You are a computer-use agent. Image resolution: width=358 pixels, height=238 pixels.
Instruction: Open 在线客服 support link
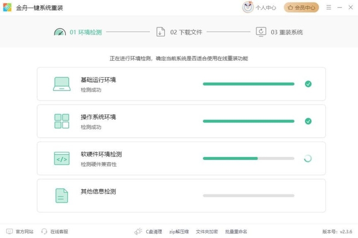pyautogui.click(x=54, y=231)
